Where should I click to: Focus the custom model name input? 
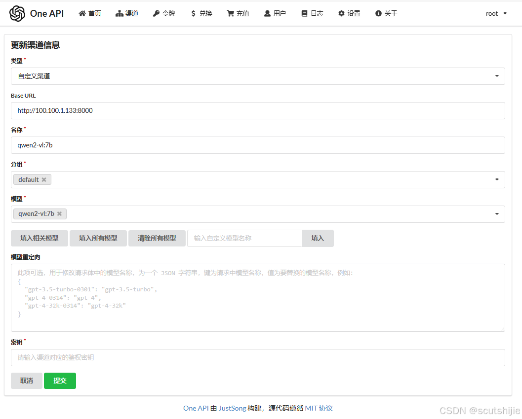pyautogui.click(x=244, y=238)
